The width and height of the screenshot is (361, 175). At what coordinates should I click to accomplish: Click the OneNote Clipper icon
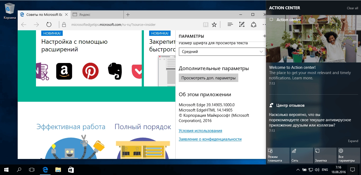pyautogui.click(x=43, y=71)
